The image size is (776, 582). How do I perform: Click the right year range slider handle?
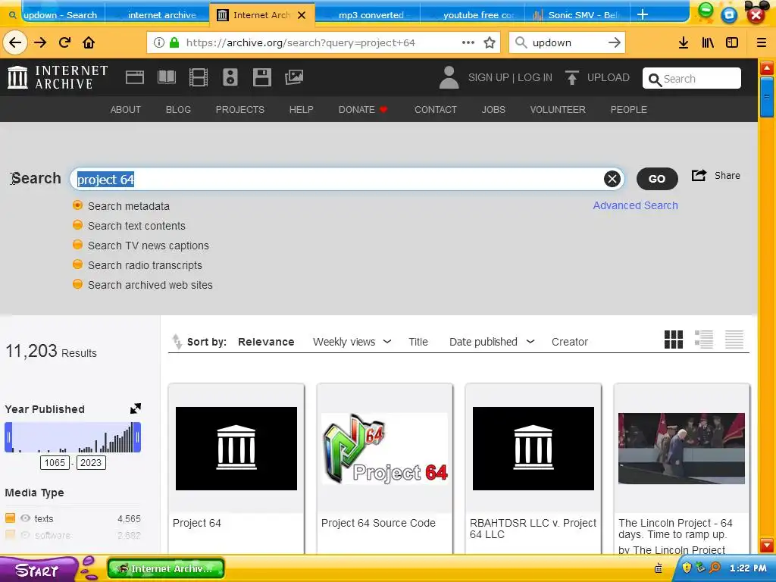coord(137,437)
